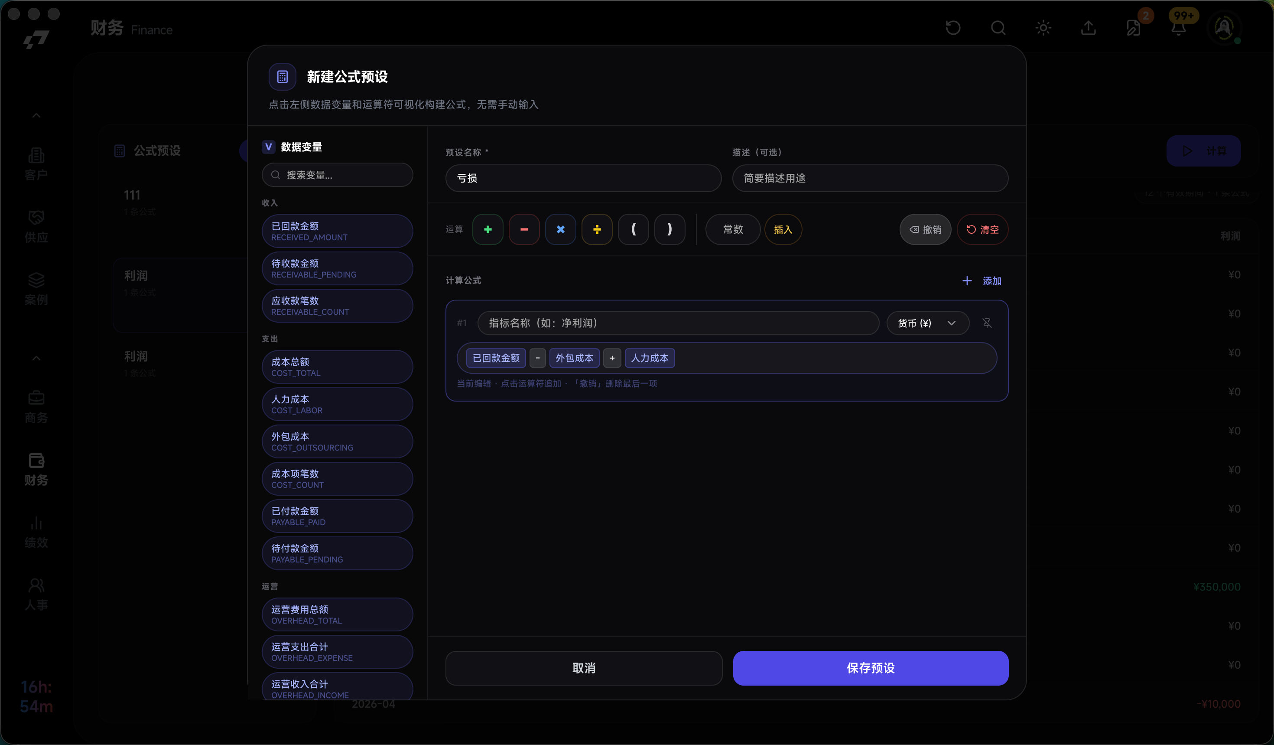Select the 外包成本 token in the formula
The height and width of the screenshot is (745, 1274).
click(574, 358)
